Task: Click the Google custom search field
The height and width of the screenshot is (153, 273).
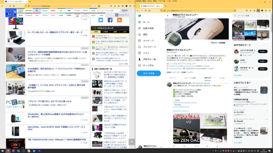Action: click(x=109, y=11)
